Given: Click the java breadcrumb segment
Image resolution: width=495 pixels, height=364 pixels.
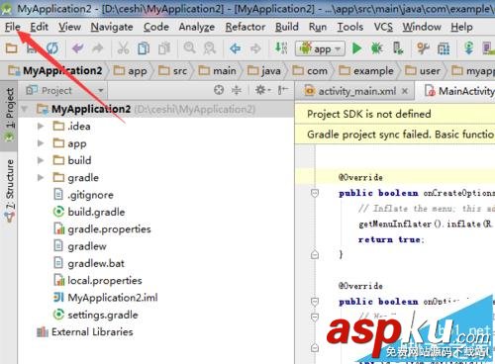Looking at the screenshot, I should click(264, 70).
